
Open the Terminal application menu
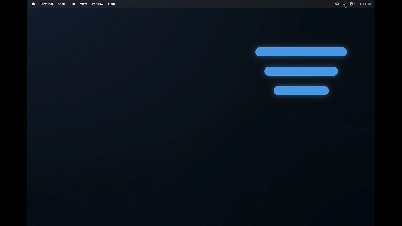[x=46, y=4]
